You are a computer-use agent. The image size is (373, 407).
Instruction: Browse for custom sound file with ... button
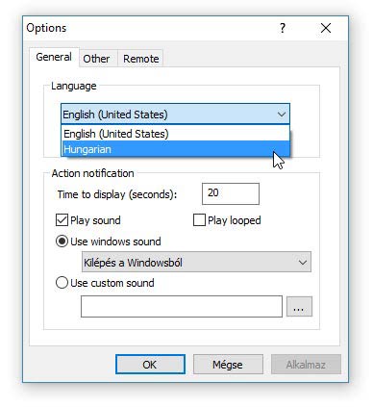299,307
